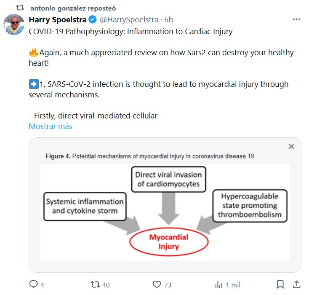The height and width of the screenshot is (295, 309).
Task: Click the 6h timestamp link
Action: (x=168, y=20)
